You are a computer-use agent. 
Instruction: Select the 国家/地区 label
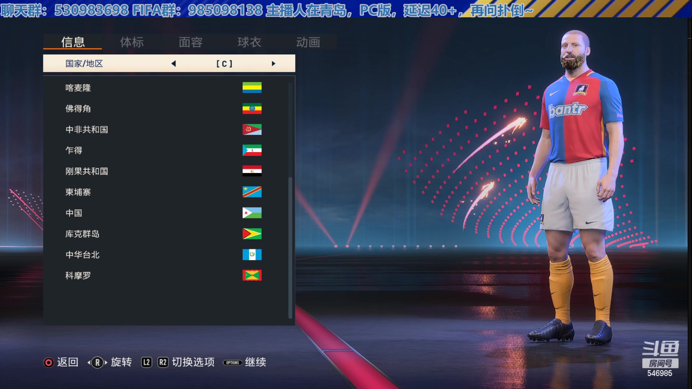coord(84,64)
